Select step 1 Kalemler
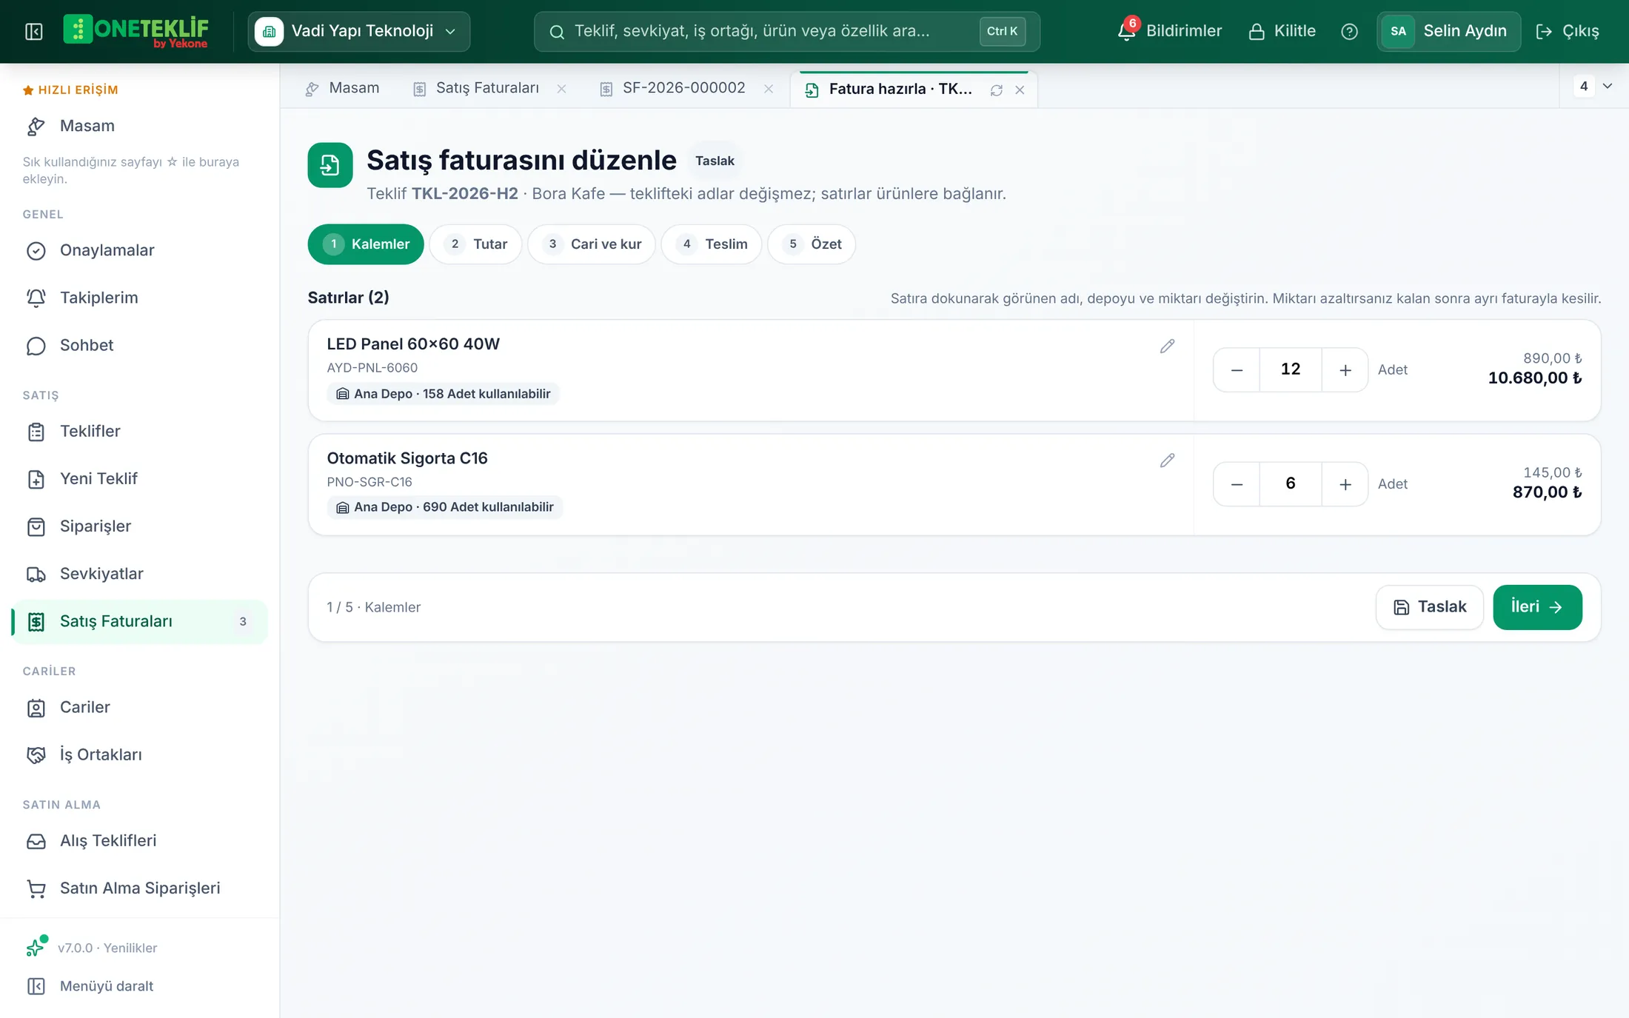 coord(366,244)
